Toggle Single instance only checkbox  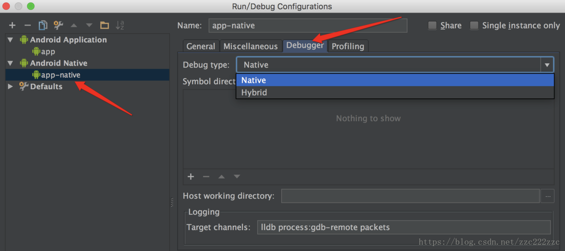point(474,26)
